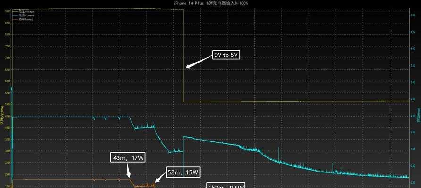Click the 9.00 tick on left axis
421x188 pixels.
click(7, 11)
